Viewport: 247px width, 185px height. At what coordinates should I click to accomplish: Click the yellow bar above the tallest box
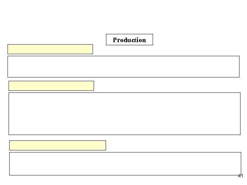tap(51, 86)
